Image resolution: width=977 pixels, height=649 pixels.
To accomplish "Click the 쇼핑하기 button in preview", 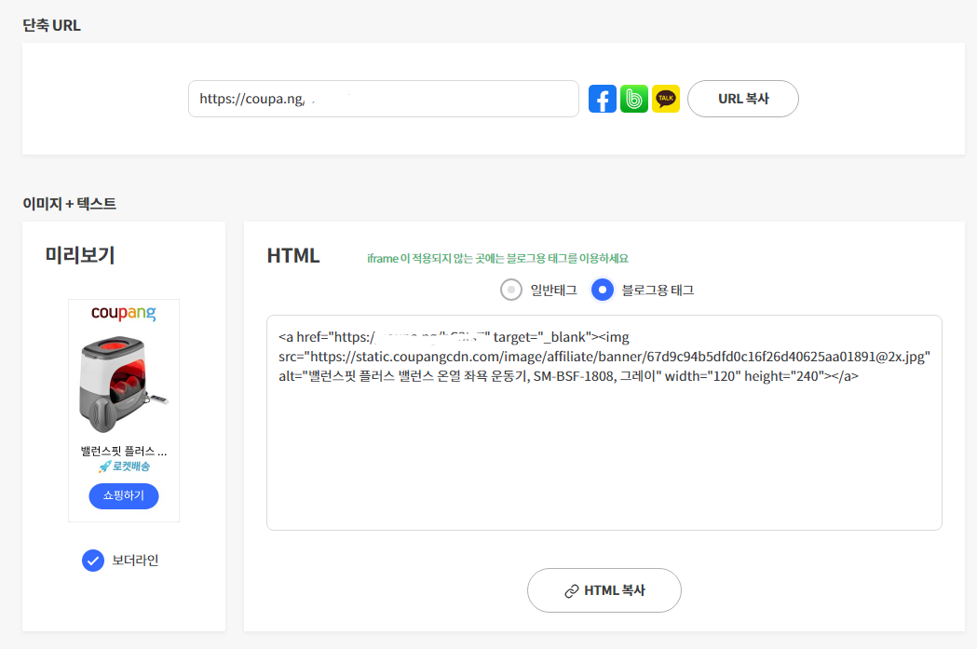I will tap(123, 495).
